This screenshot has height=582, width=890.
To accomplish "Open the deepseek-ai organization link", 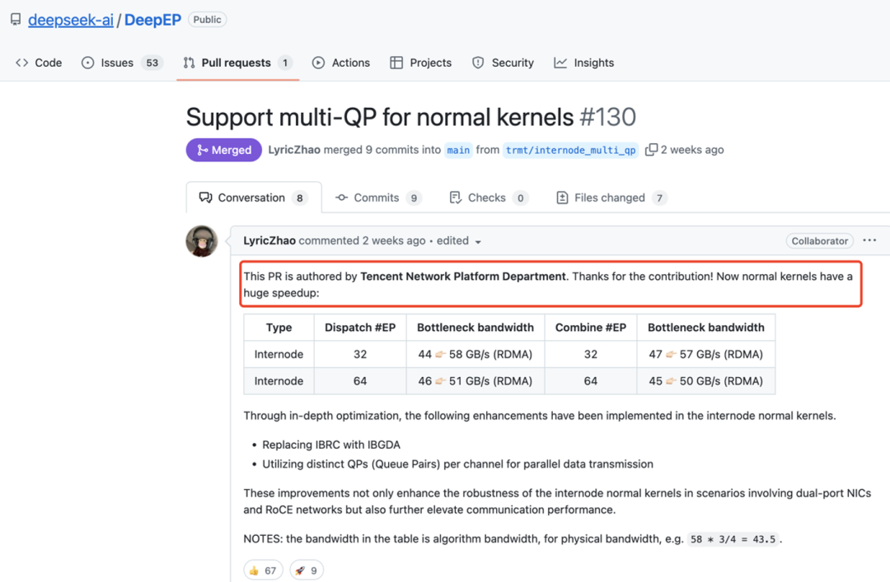I will (71, 20).
